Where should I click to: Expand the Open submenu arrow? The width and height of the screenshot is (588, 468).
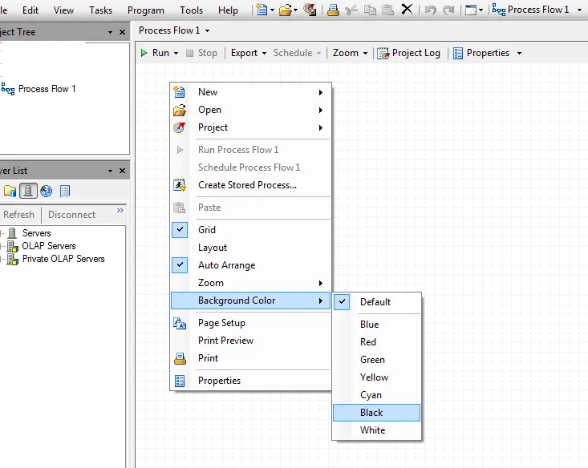click(321, 110)
